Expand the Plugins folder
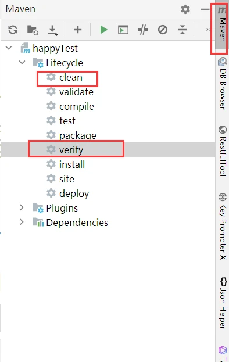Screen dimensions: 229x362 point(22,207)
